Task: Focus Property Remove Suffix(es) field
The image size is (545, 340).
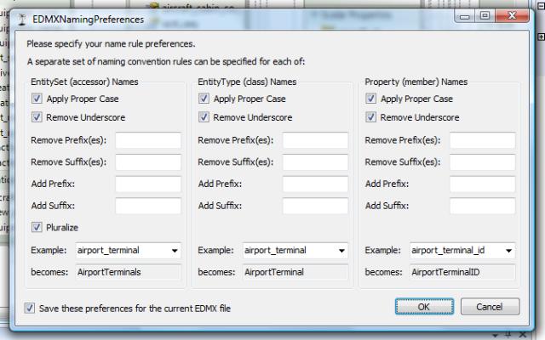Action: pos(483,162)
